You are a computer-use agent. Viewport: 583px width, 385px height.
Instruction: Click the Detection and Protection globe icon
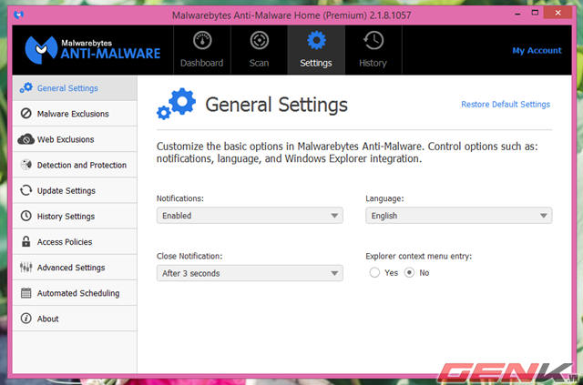(x=26, y=165)
